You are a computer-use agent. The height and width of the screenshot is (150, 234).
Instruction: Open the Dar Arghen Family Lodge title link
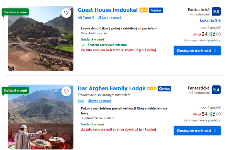point(111,88)
